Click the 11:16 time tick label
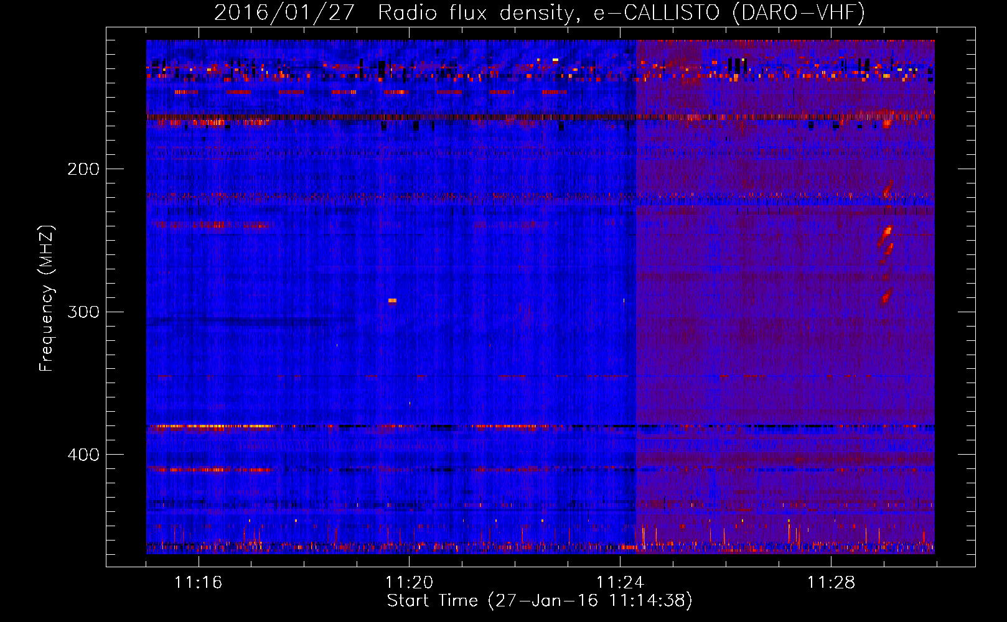 pyautogui.click(x=198, y=583)
